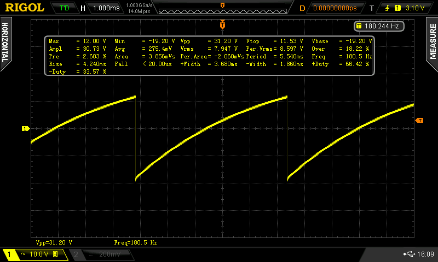This screenshot has width=438, height=262.
Task: Open the HORIZONTAL side tab
Action: [x=5, y=44]
